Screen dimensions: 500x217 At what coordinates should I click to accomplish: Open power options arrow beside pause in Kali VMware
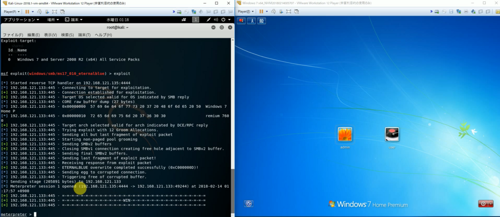click(33, 12)
